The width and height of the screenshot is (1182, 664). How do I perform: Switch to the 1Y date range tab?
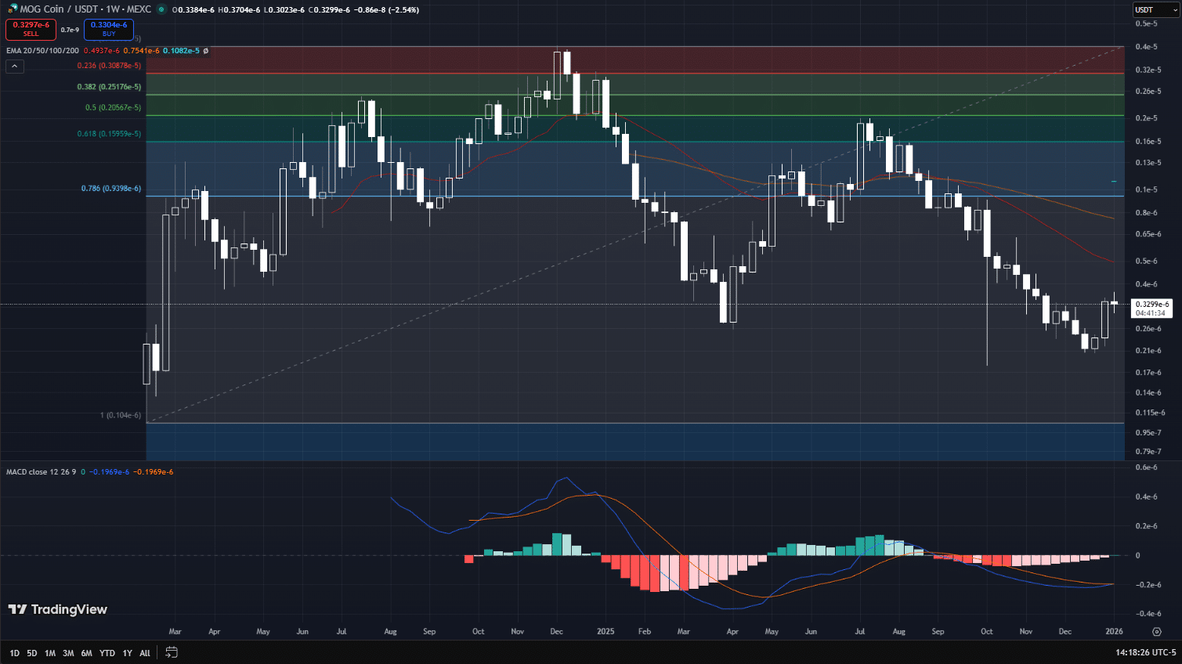click(127, 652)
